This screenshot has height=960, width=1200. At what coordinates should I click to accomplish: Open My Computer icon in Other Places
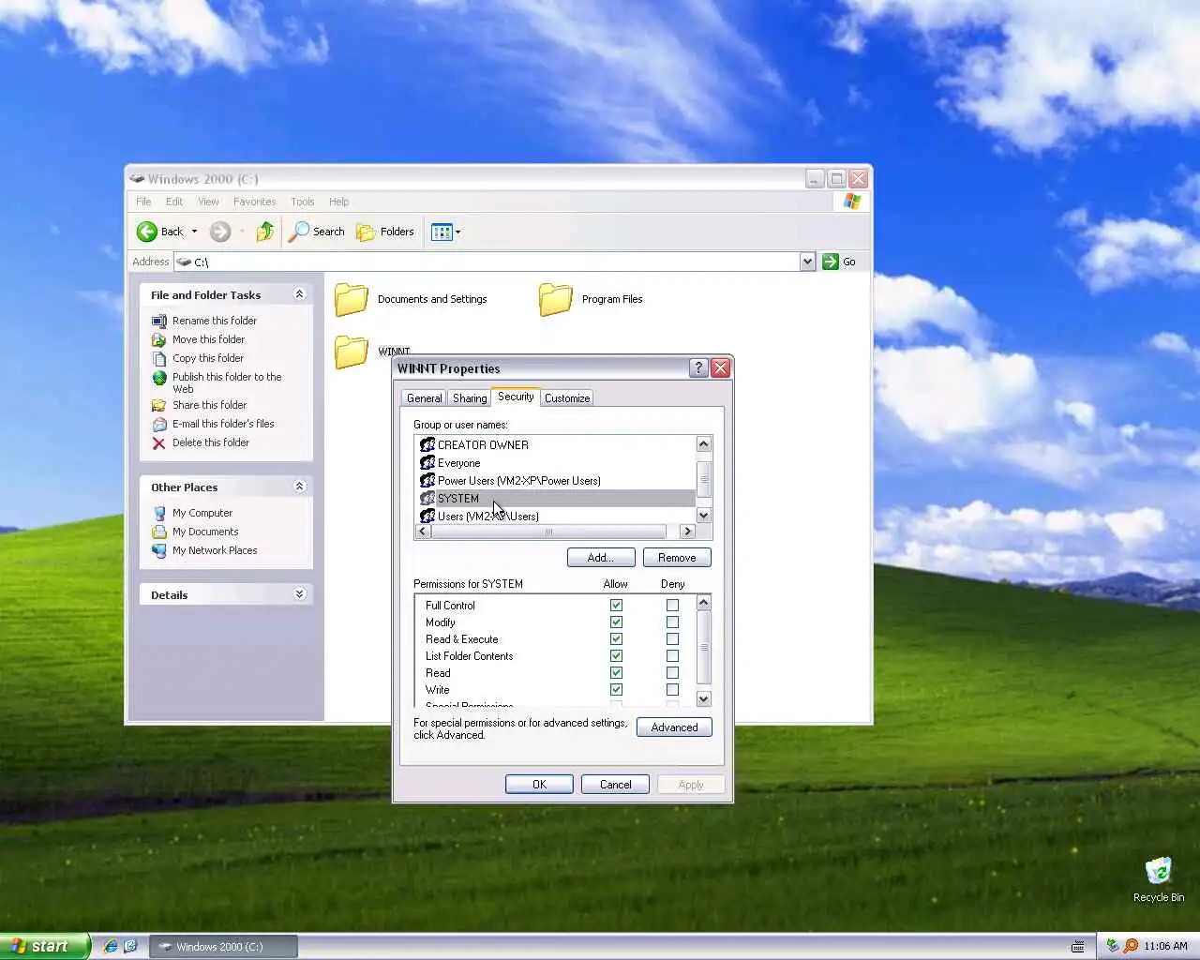[159, 513]
